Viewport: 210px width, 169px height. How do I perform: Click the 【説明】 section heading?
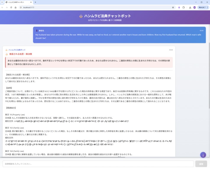9,88
